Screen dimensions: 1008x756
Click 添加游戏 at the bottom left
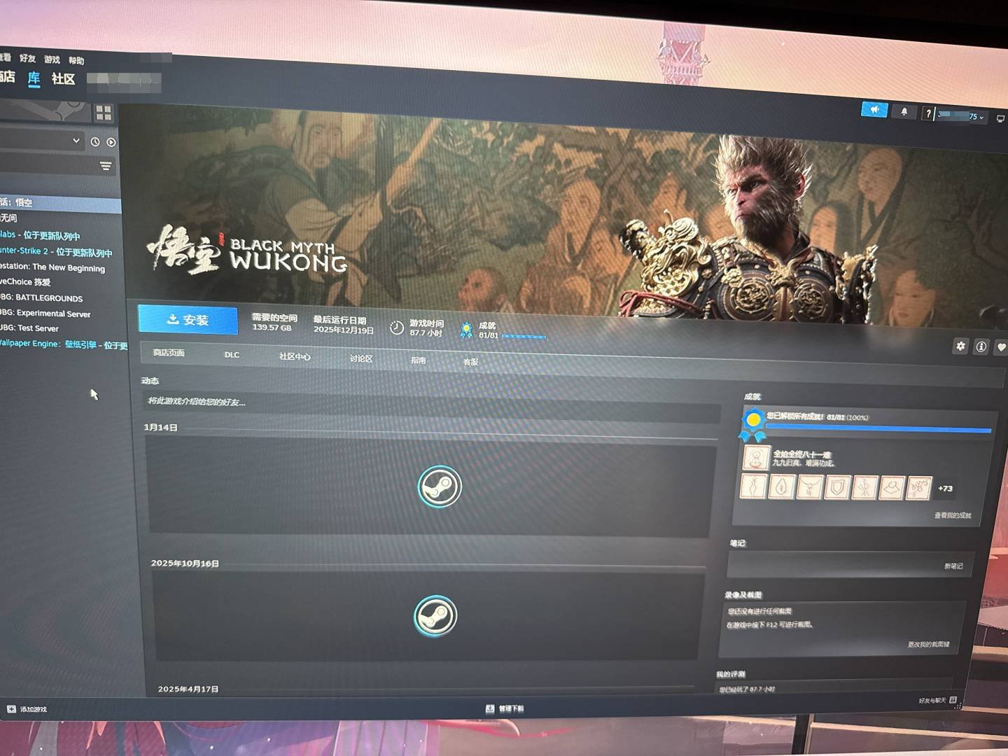[x=33, y=709]
